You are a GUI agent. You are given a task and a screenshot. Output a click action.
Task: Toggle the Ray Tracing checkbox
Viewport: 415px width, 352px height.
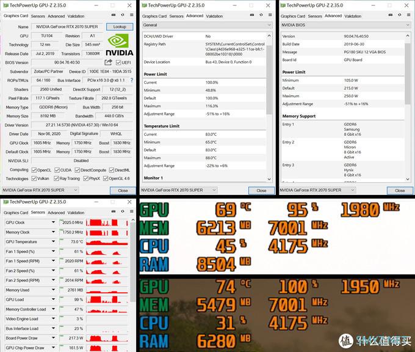coord(56,178)
